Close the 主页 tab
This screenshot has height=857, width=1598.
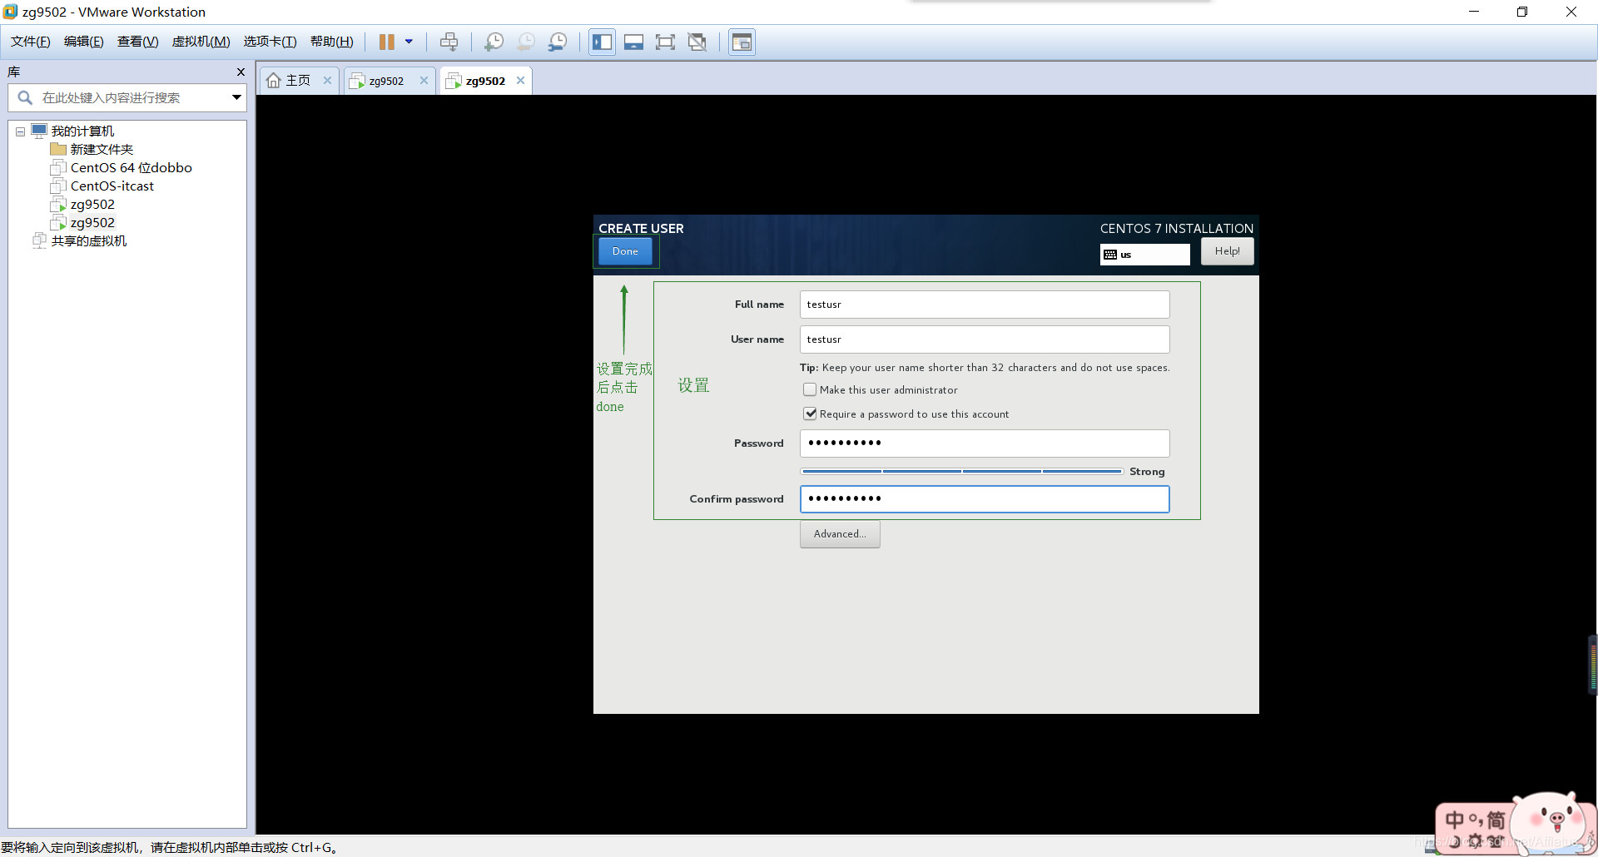pos(327,81)
